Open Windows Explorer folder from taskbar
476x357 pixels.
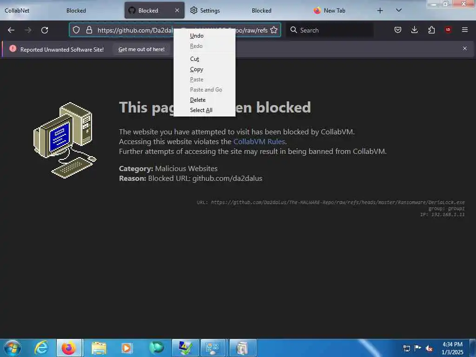99,348
